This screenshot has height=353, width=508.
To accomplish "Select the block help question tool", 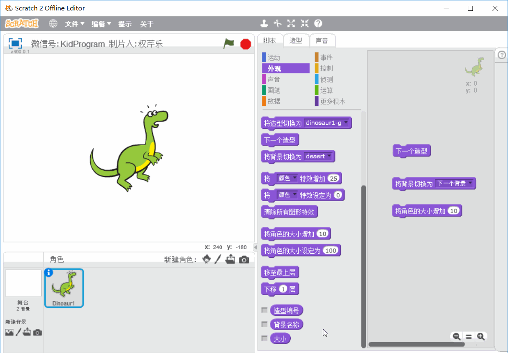I will [318, 23].
